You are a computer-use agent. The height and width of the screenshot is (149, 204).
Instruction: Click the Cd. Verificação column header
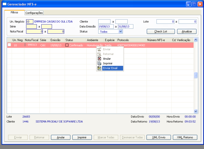pos(182,40)
